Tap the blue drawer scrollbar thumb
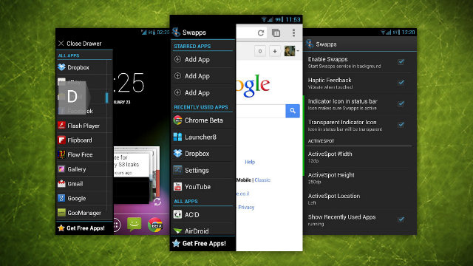Screen dimensions: 473x266 click(106, 98)
